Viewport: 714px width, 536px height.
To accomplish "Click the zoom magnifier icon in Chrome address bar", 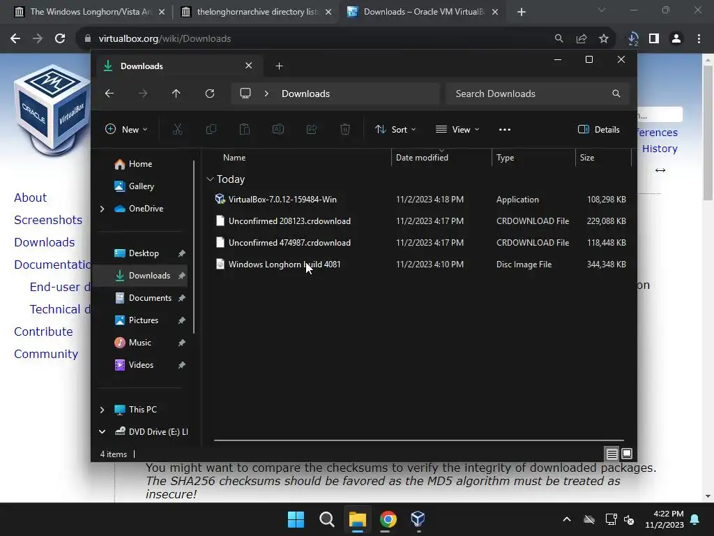I will (x=559, y=39).
